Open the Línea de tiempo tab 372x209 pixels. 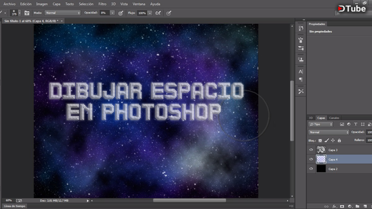tap(15, 206)
